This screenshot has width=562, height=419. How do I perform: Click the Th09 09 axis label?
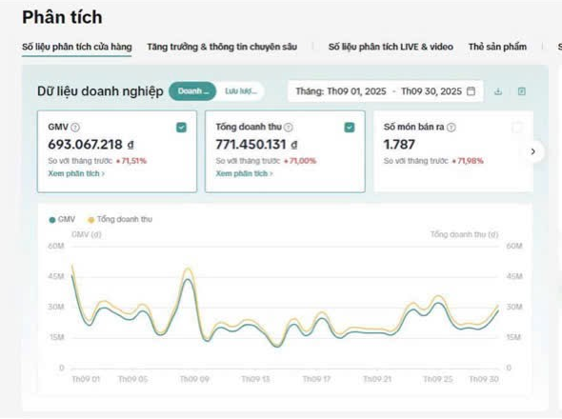(x=194, y=379)
